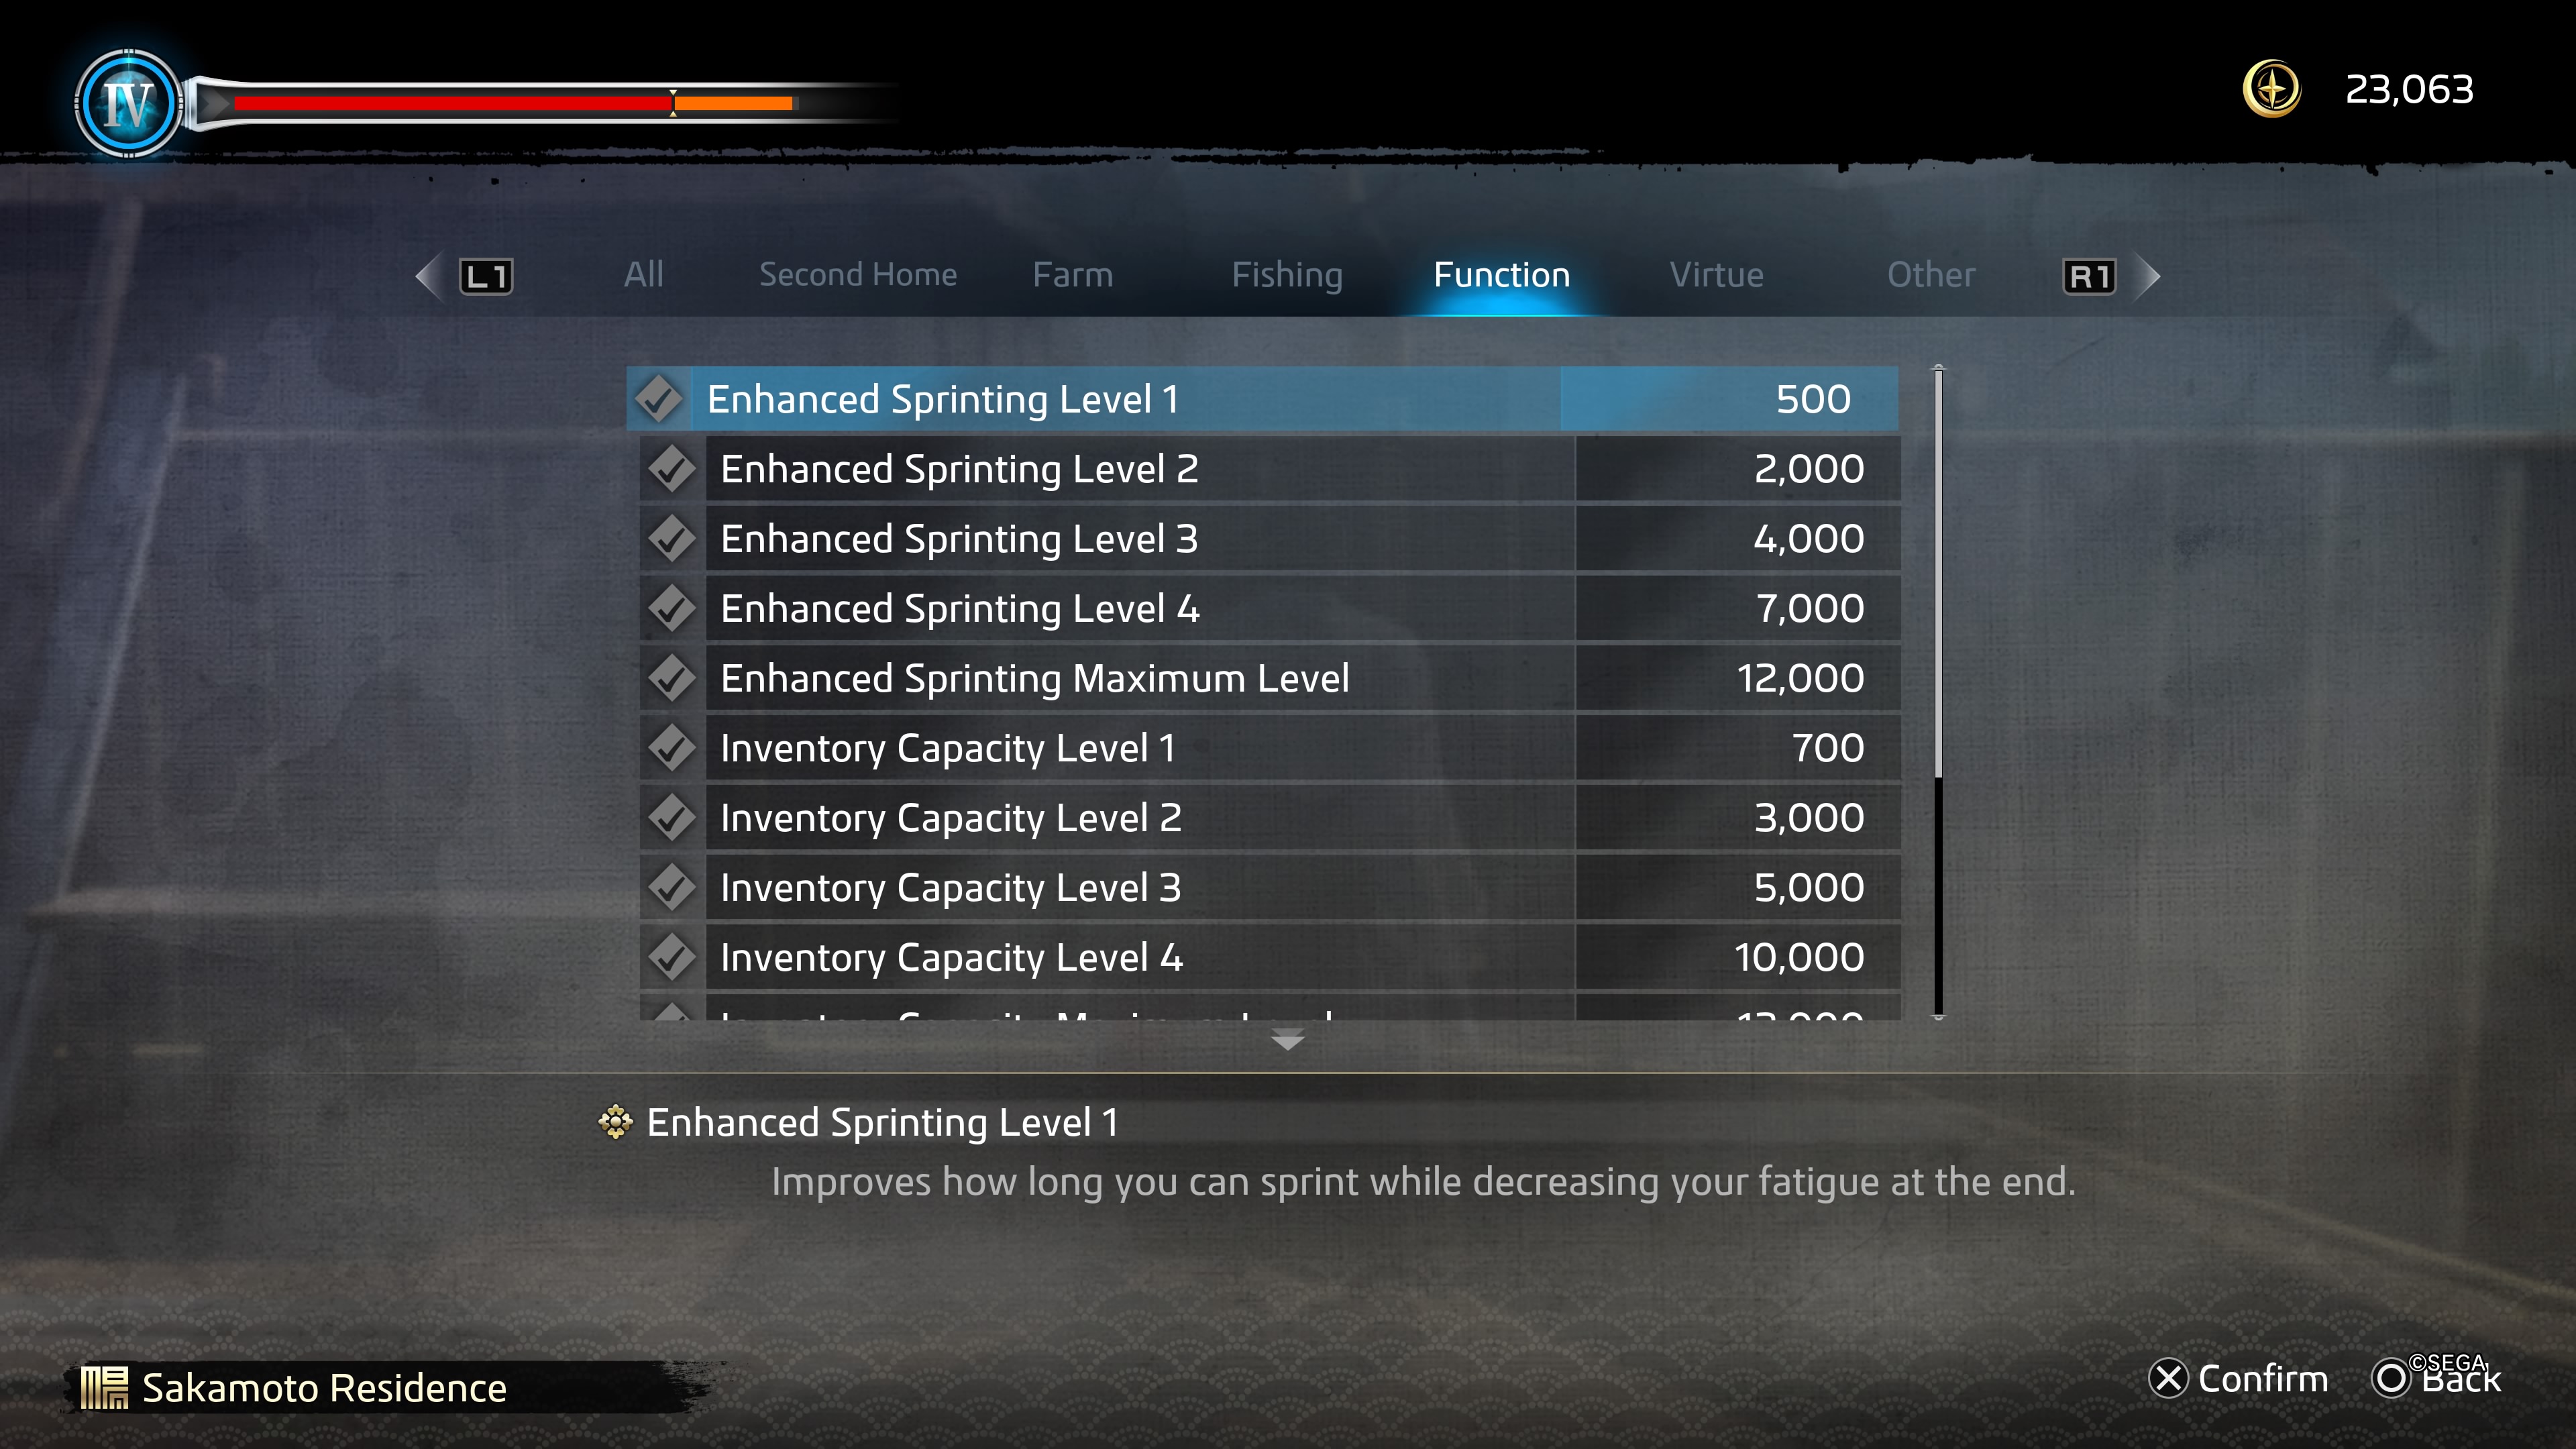This screenshot has height=1449, width=2576.
Task: Click the Function category icon in tab bar
Action: (x=1499, y=274)
